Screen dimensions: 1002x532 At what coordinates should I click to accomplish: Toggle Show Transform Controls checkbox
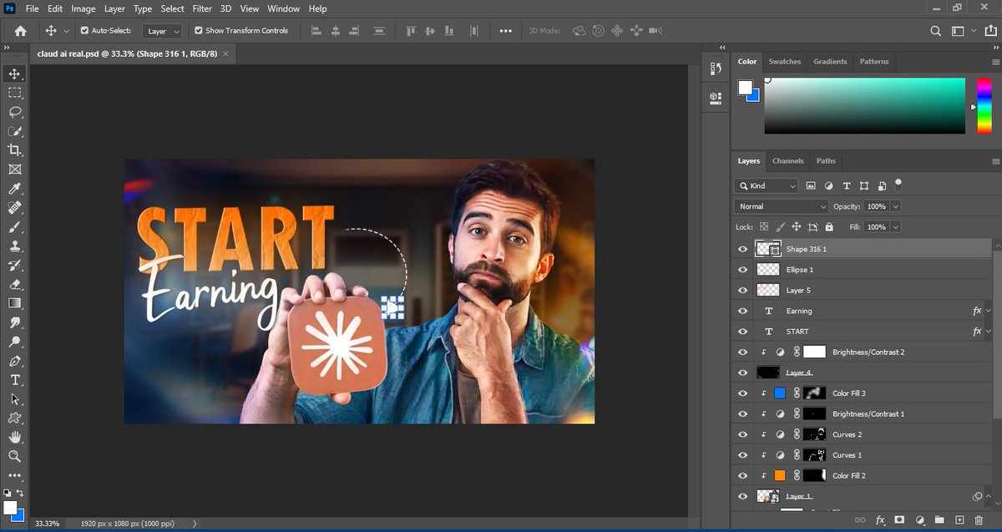pyautogui.click(x=198, y=30)
